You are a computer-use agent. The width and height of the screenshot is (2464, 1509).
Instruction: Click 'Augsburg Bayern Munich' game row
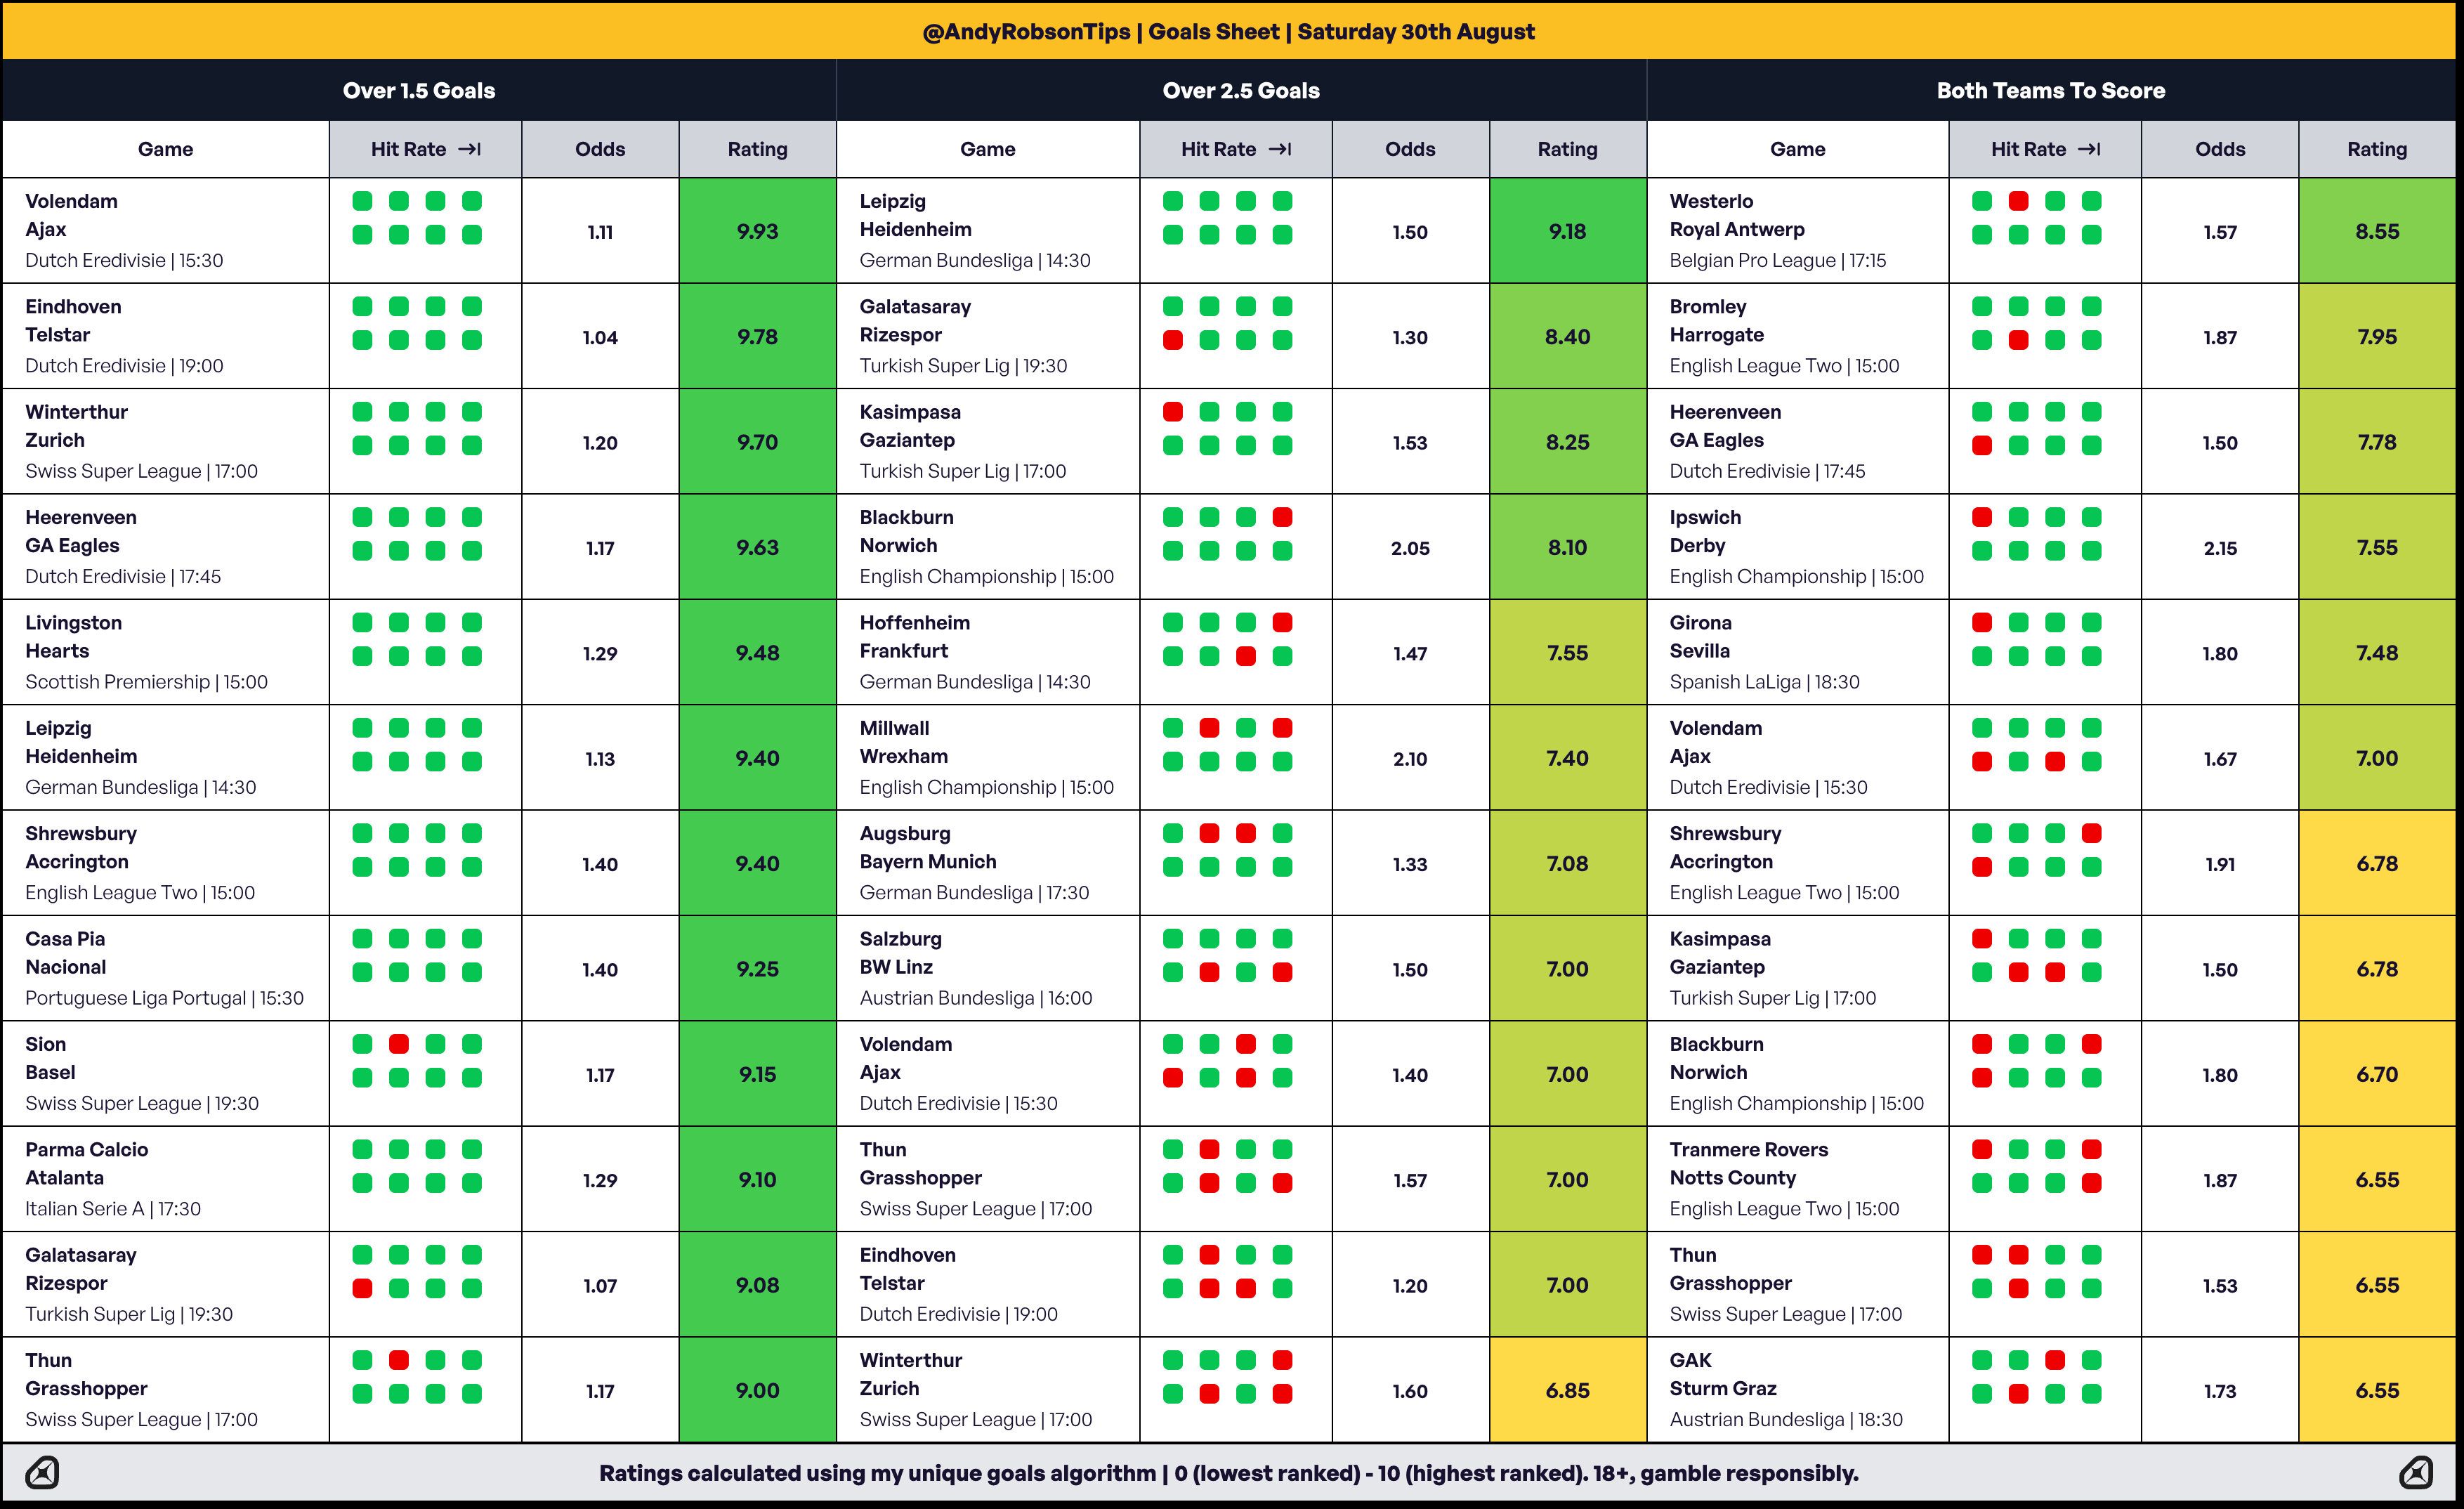point(988,863)
